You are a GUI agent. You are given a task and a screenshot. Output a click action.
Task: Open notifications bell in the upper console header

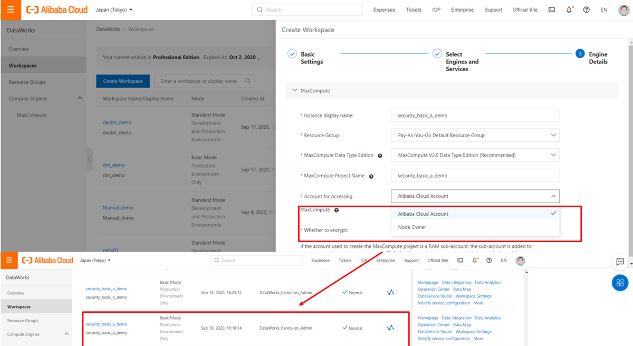(569, 9)
